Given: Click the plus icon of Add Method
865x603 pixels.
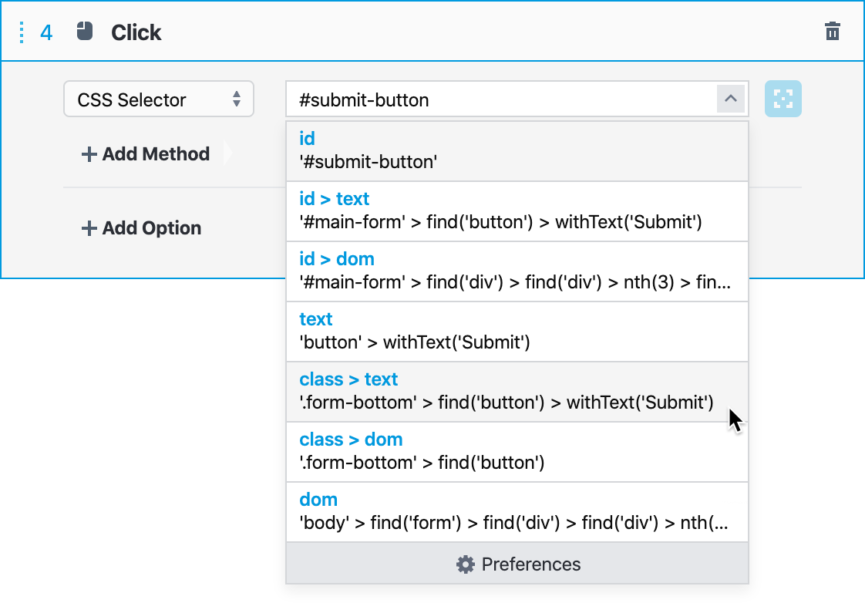Looking at the screenshot, I should [89, 154].
